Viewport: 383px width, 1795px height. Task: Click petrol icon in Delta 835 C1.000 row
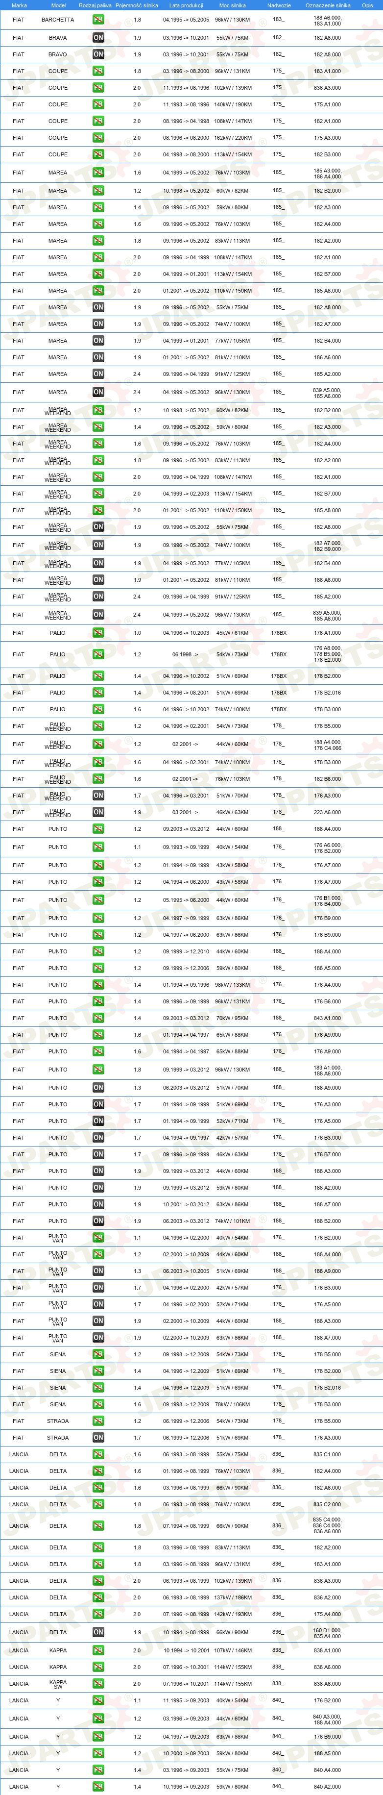(x=98, y=1454)
